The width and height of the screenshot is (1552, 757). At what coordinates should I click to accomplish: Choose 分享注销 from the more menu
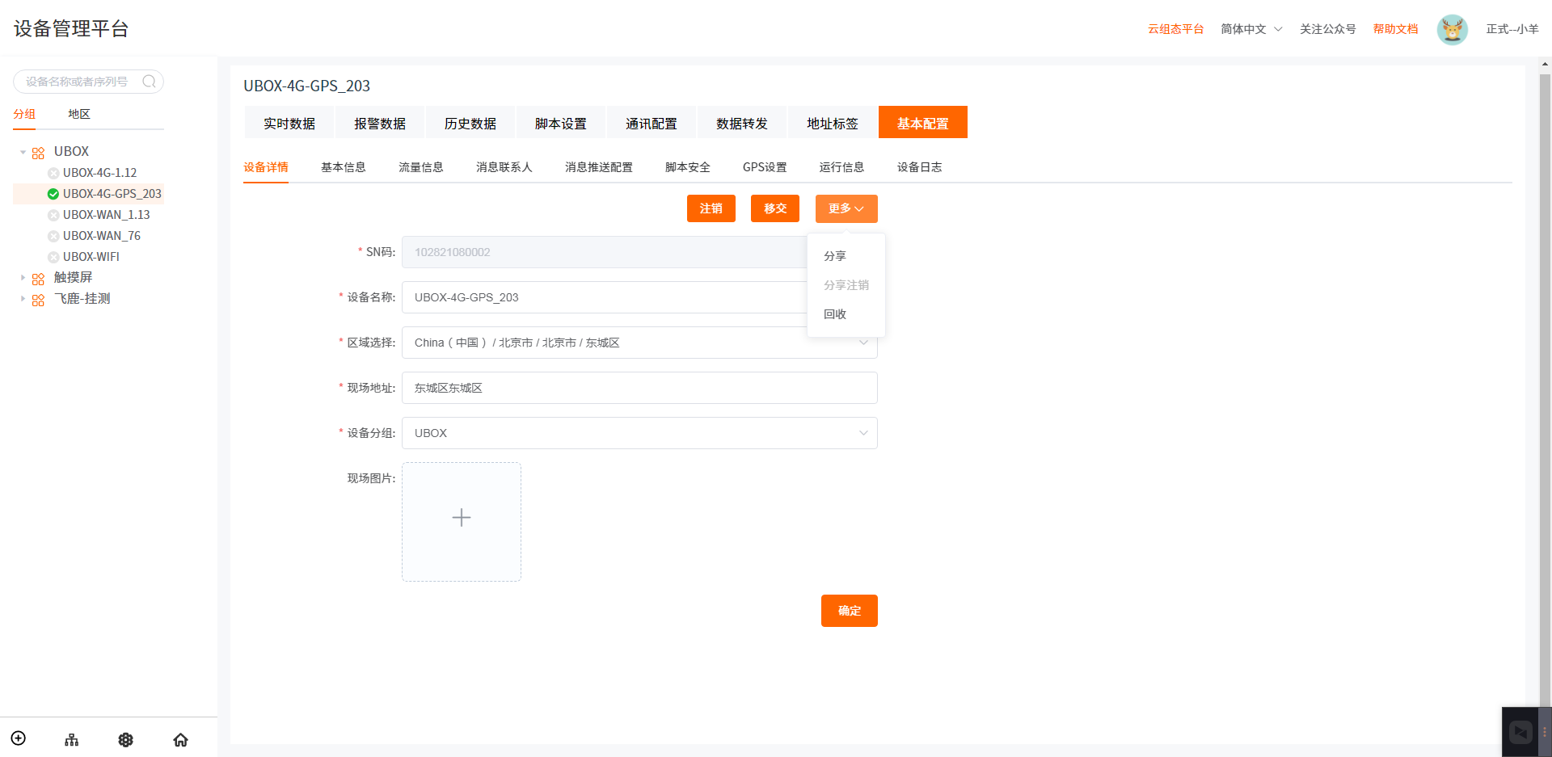846,285
